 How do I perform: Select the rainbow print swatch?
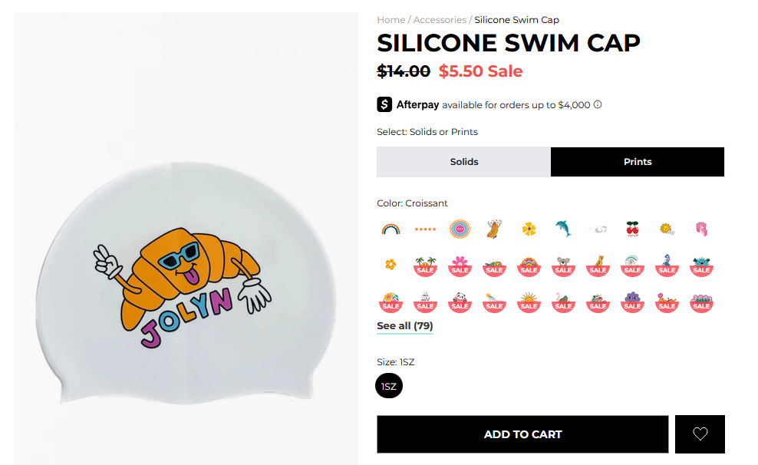tap(391, 229)
